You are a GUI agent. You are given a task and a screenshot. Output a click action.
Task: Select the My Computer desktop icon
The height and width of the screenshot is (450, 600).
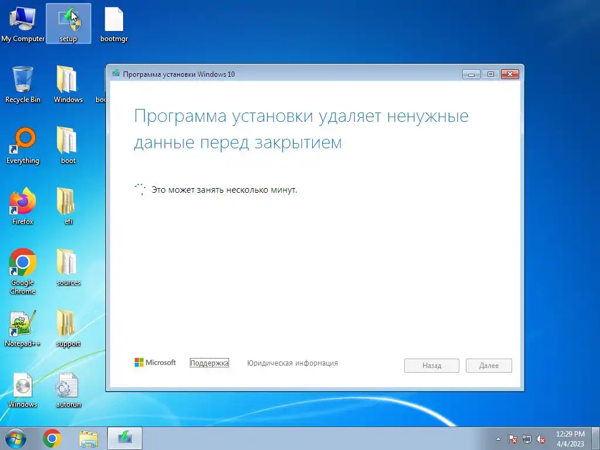click(x=23, y=23)
